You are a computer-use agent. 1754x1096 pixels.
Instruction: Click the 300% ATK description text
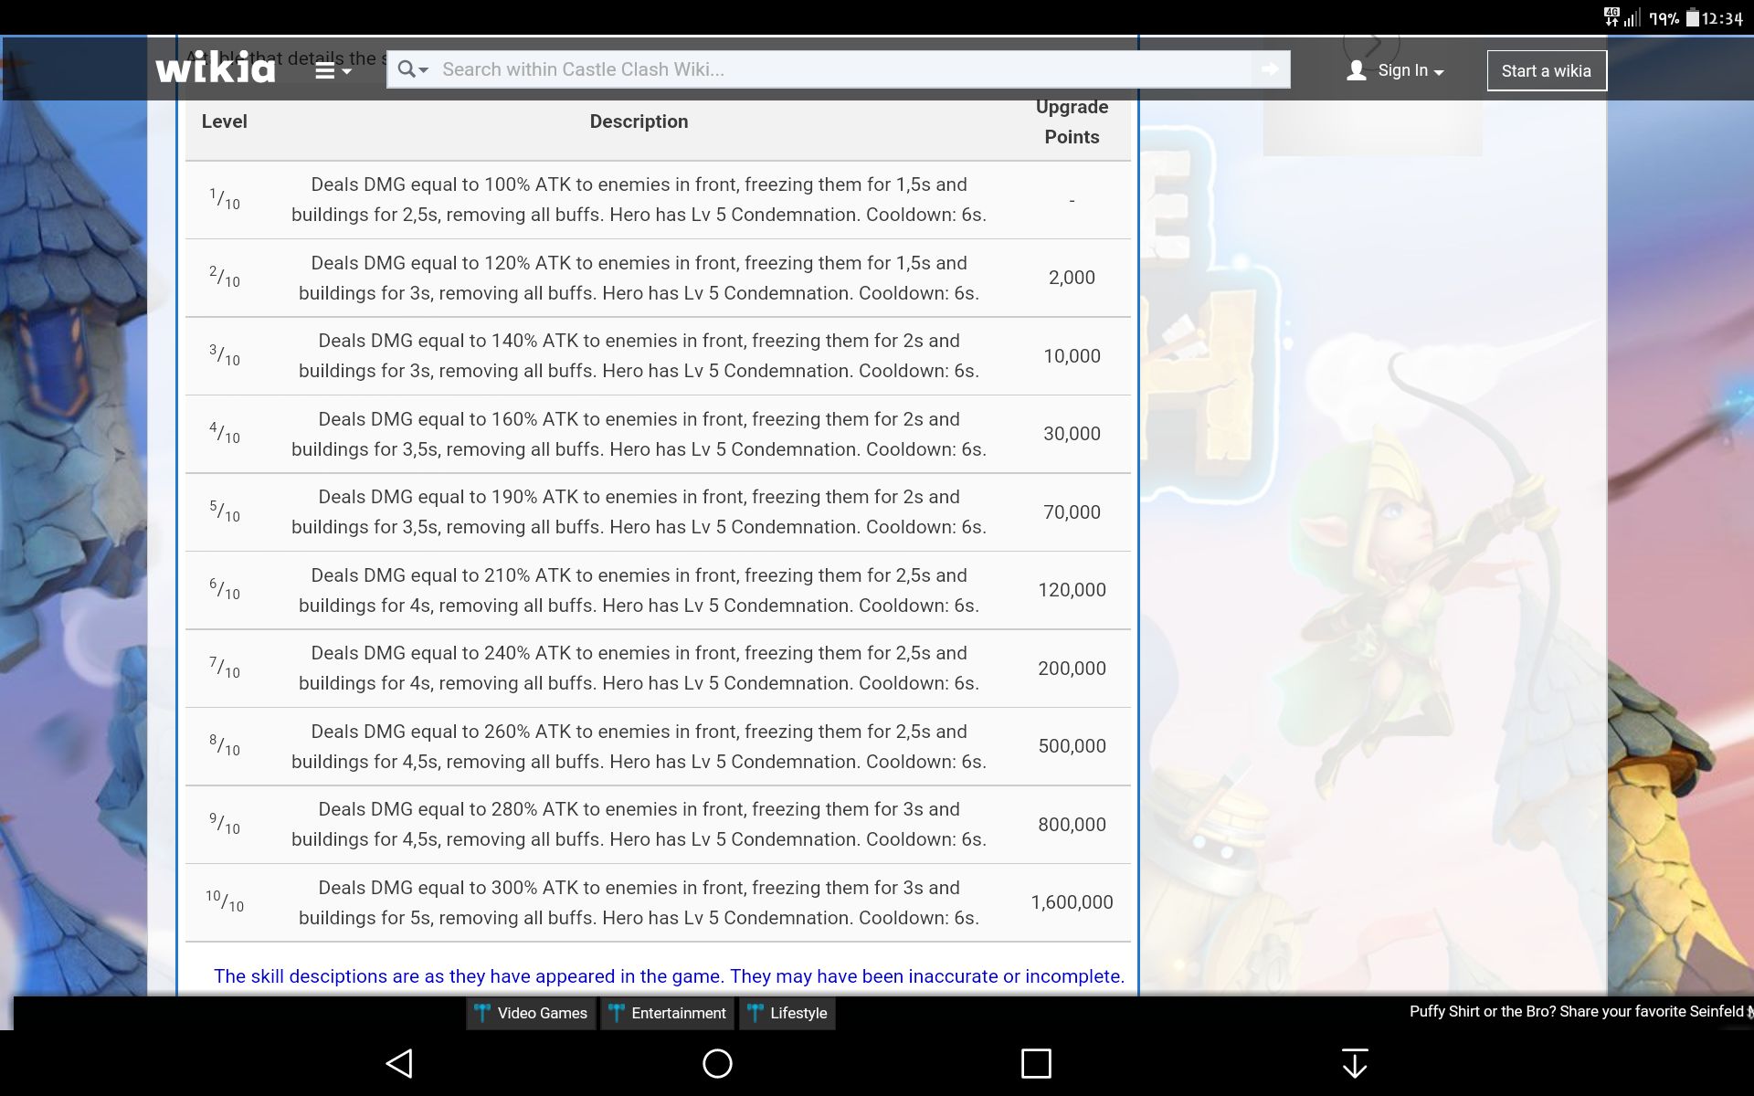coord(639,902)
